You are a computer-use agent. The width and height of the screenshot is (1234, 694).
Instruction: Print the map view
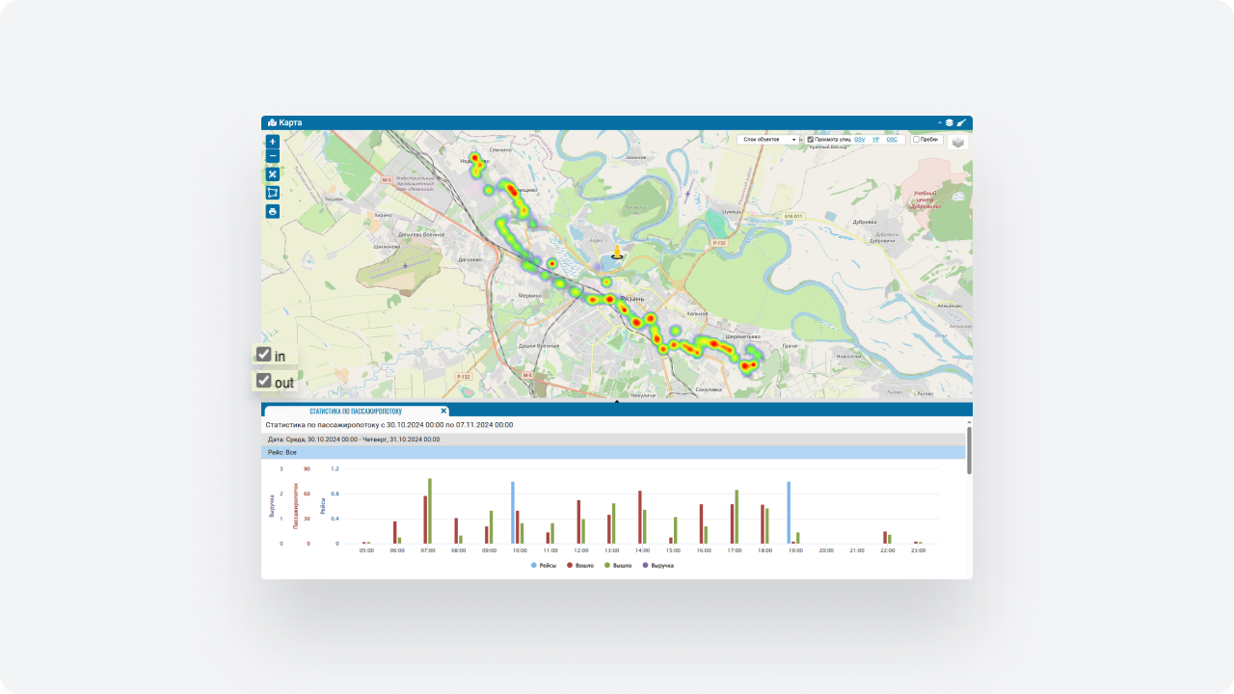click(273, 211)
